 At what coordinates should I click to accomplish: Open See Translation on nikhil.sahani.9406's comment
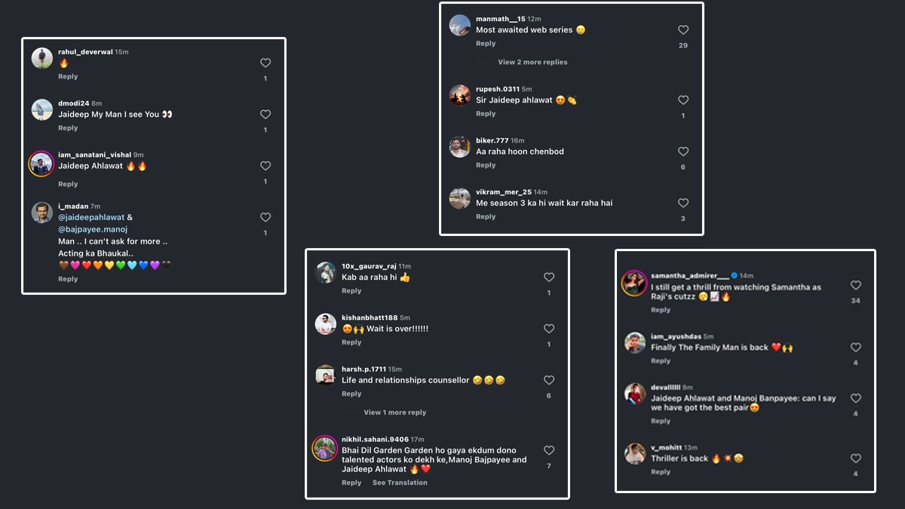point(400,483)
